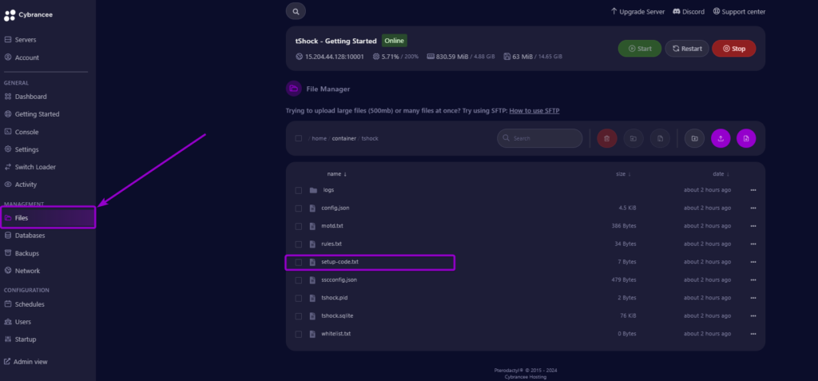
Task: Click the logs folder icon
Action: click(x=313, y=190)
